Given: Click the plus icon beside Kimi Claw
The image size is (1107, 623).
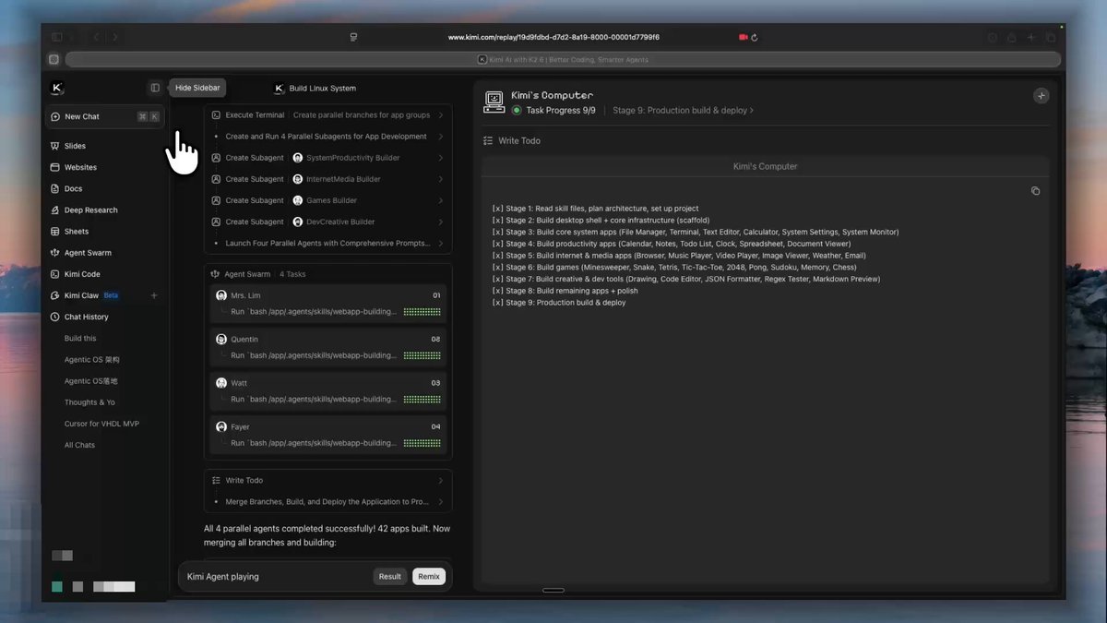Looking at the screenshot, I should [154, 295].
